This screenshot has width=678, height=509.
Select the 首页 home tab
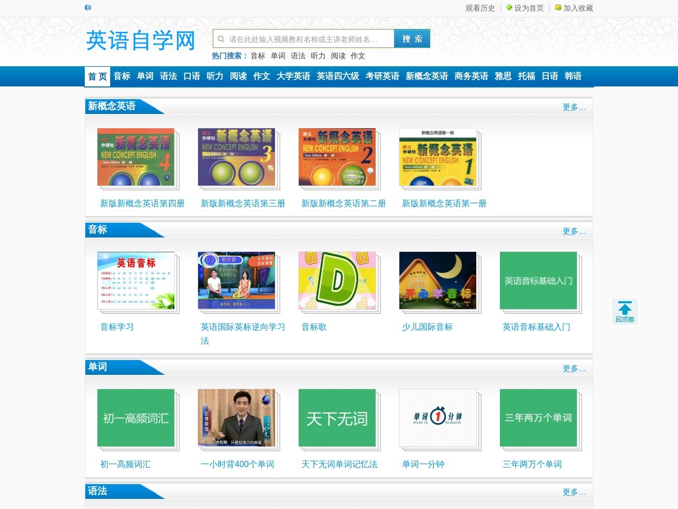click(x=97, y=76)
